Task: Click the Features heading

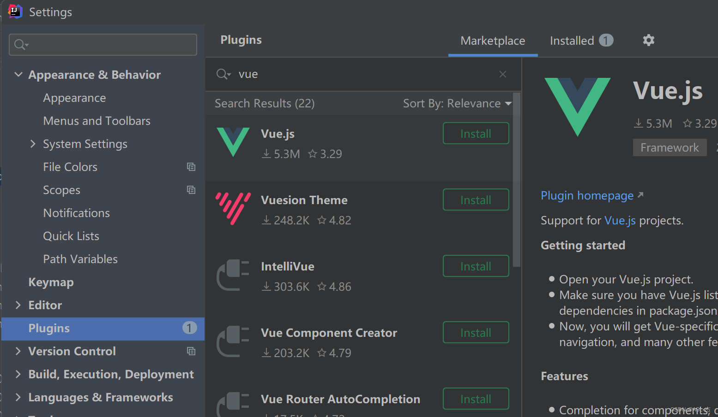Action: click(564, 376)
